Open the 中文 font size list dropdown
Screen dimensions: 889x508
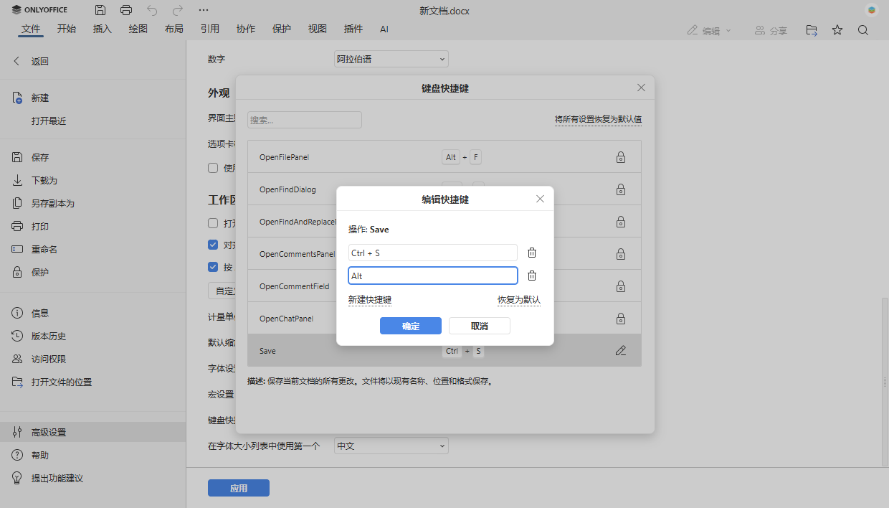[x=391, y=446]
